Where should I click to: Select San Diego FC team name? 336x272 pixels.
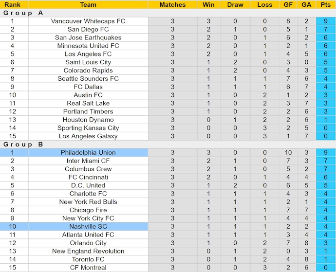click(x=88, y=29)
